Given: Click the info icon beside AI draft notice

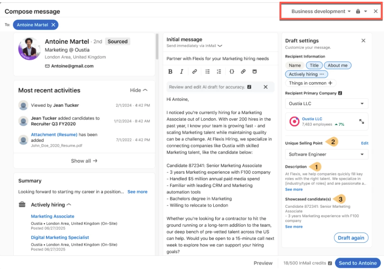Looking at the screenshot, I should (249, 87).
